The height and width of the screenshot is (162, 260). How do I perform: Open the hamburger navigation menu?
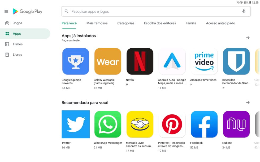[x=6, y=11]
